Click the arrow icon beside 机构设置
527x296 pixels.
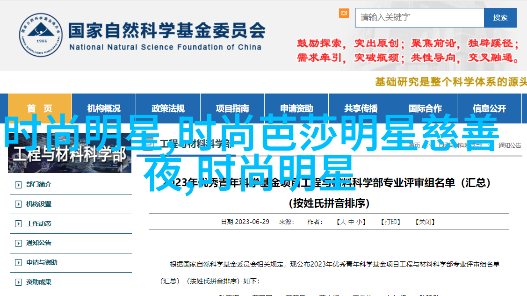coord(18,204)
